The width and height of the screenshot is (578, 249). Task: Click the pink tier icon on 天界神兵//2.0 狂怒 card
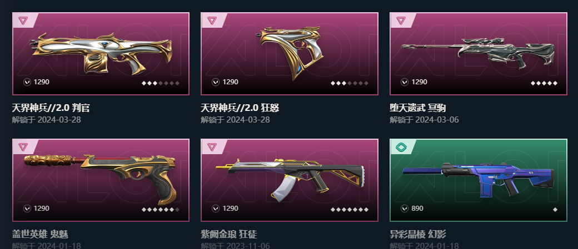(x=212, y=20)
